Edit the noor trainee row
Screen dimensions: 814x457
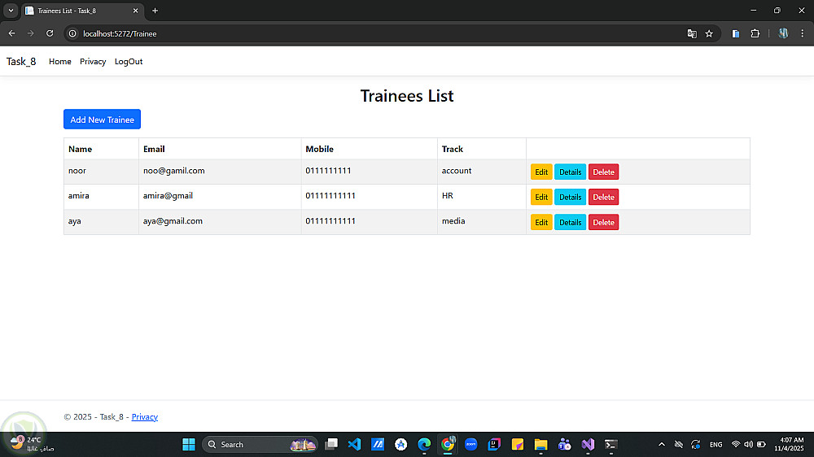541,172
